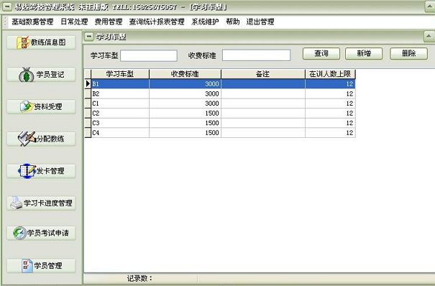Select the C4 row cell
Screen dimensions: 435x286
click(120, 133)
